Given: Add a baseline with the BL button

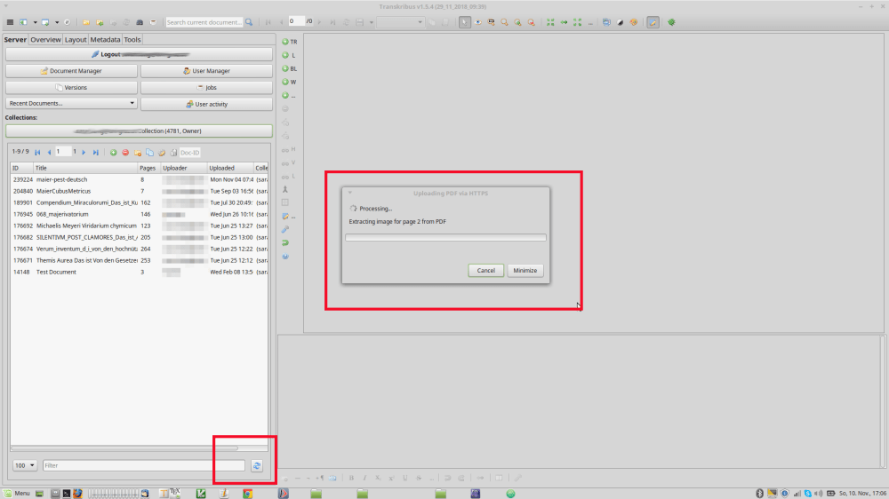Looking at the screenshot, I should tap(290, 68).
